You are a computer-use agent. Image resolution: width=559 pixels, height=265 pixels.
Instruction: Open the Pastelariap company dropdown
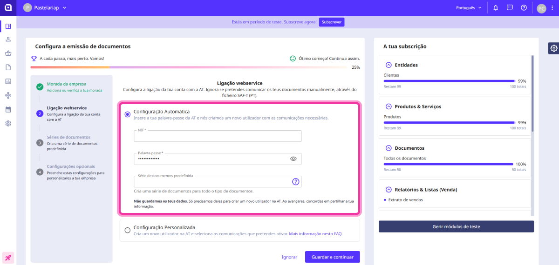pos(45,7)
